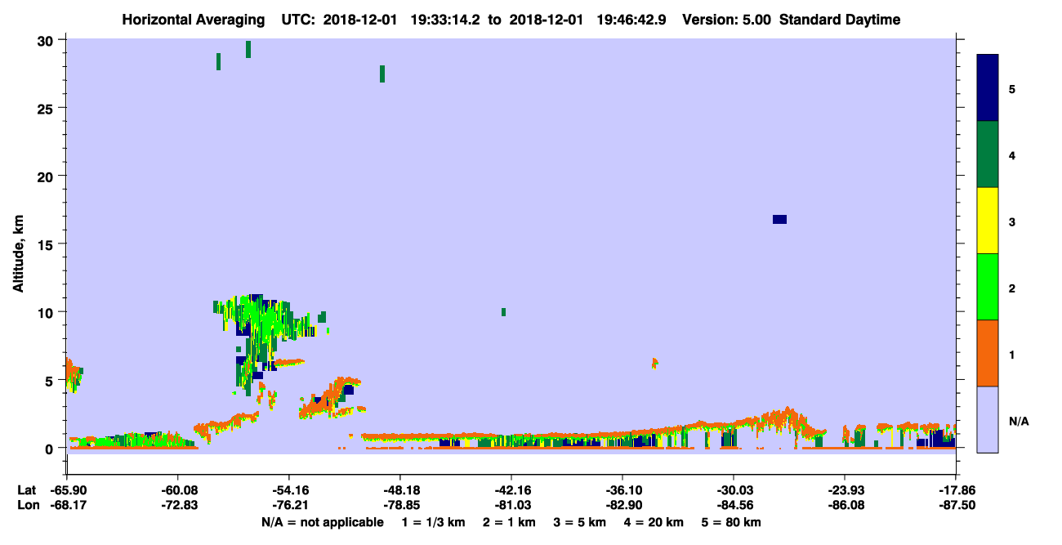Click the 'Lon' row label

[x=28, y=506]
